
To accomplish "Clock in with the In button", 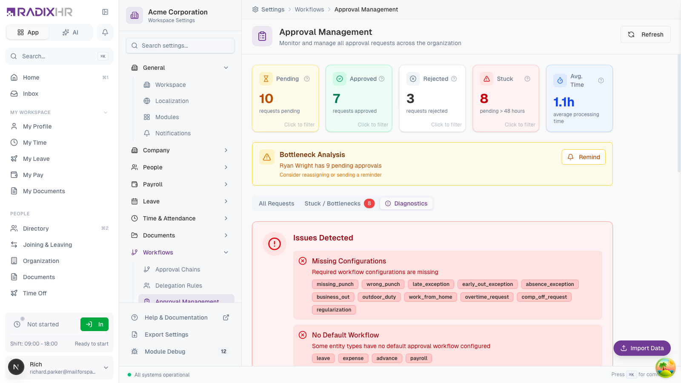I will [94, 324].
